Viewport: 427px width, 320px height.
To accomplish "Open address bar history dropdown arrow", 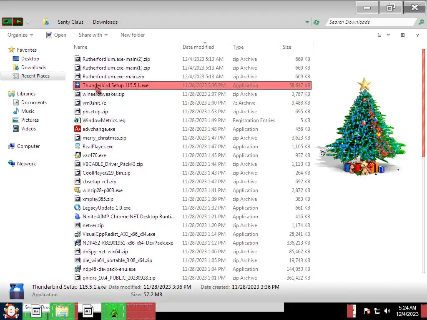I will (x=307, y=22).
